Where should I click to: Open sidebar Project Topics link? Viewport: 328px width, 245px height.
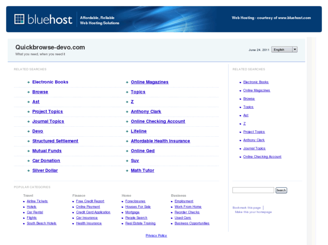[x=254, y=132]
